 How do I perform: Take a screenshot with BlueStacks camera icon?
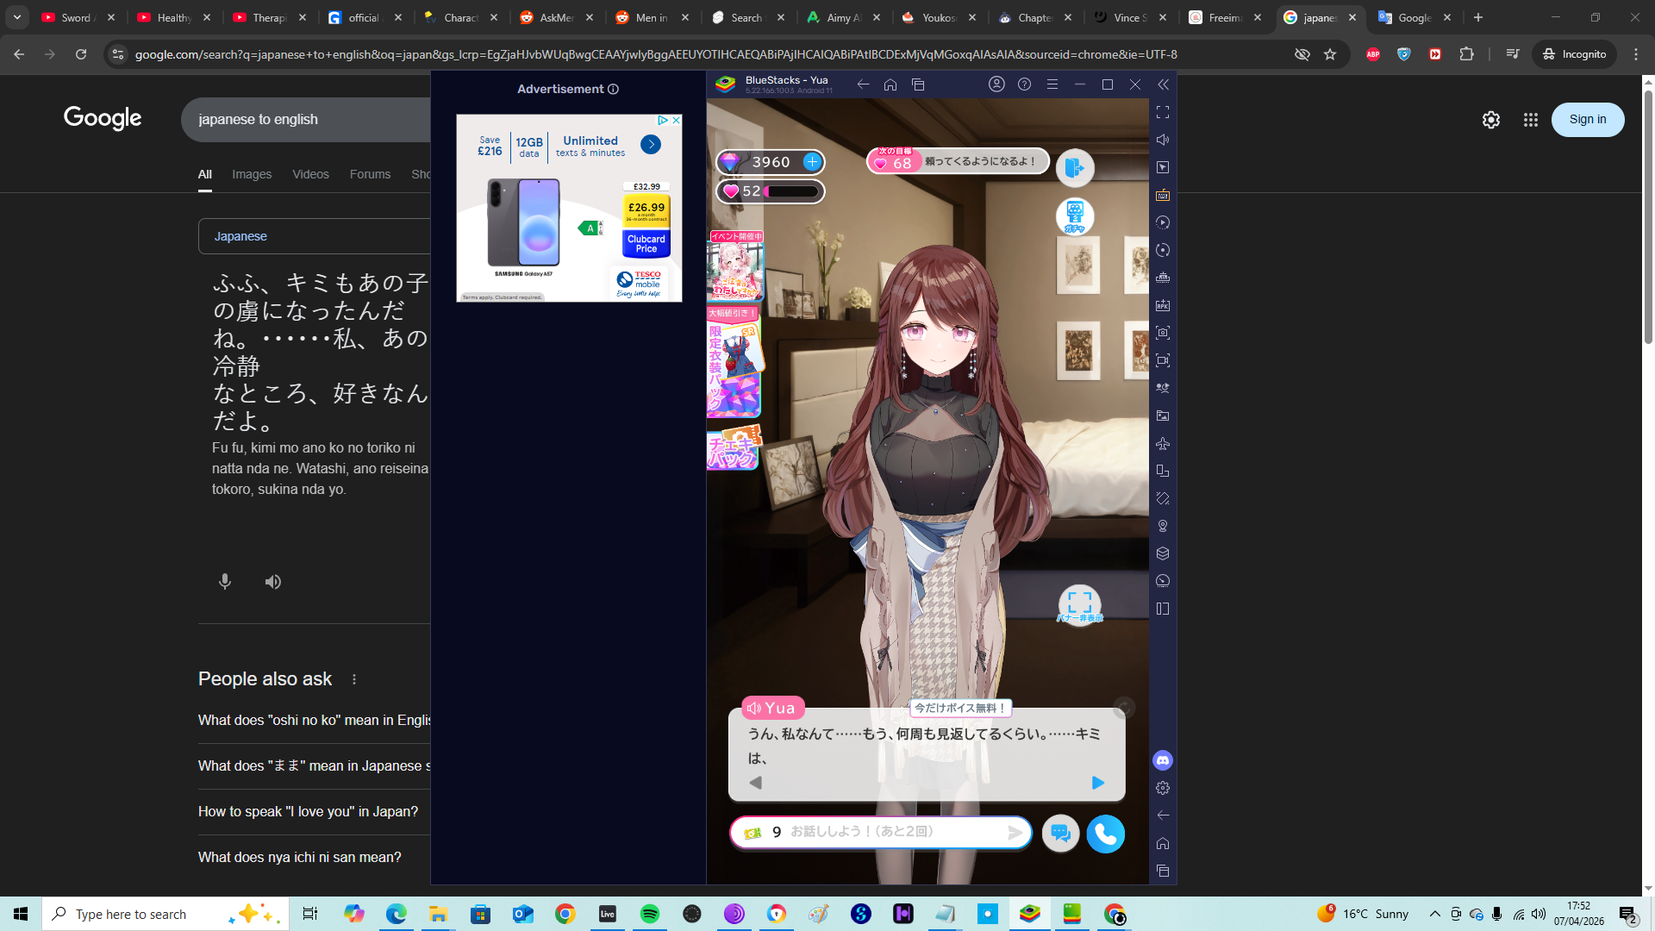pyautogui.click(x=1163, y=333)
